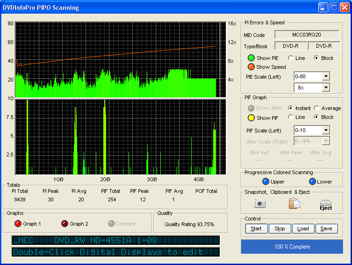
Task: Choose the Upper progressive scanning color
Action: [x=266, y=182]
